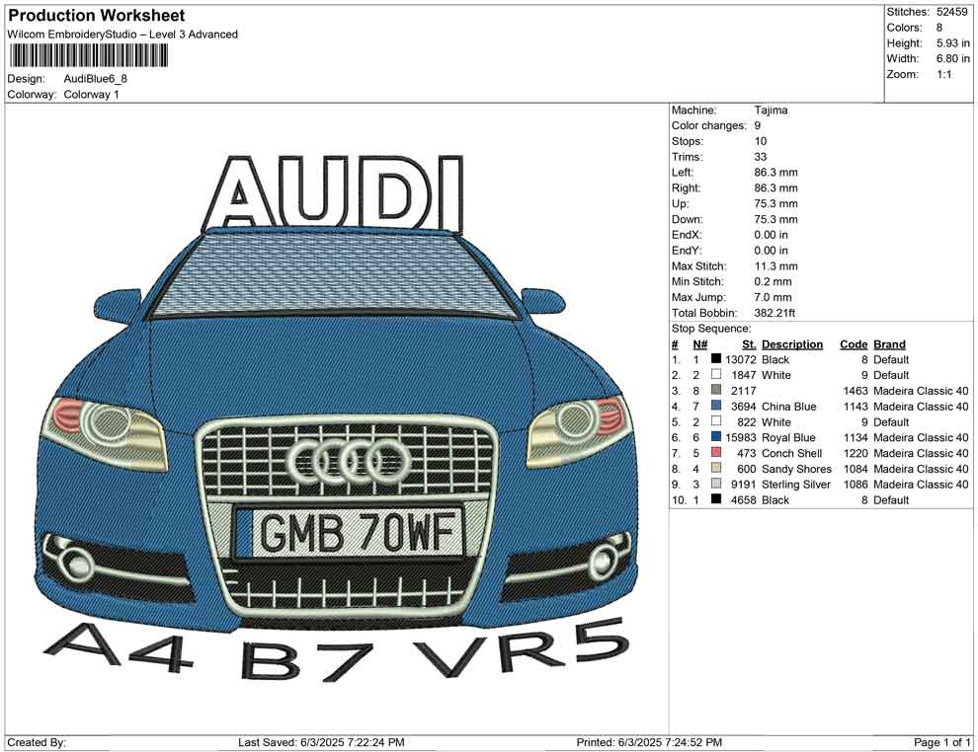Click the Trims value 33

761,156
